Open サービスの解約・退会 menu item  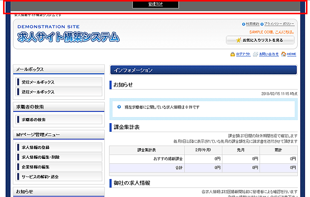click(59, 177)
